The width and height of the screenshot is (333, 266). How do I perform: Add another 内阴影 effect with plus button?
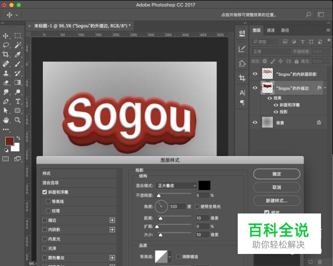pos(112,230)
